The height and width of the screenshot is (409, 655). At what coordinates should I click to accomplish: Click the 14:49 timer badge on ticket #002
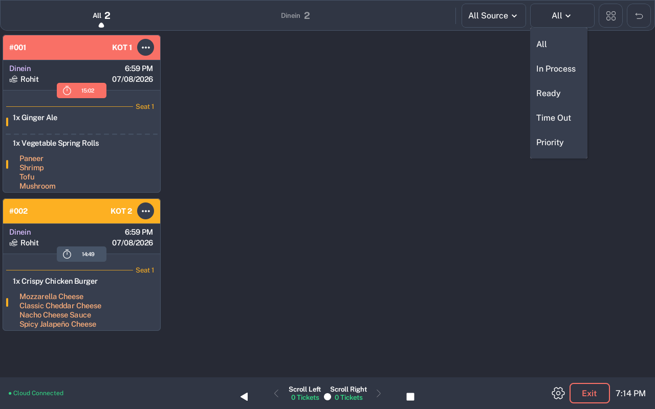point(81,254)
